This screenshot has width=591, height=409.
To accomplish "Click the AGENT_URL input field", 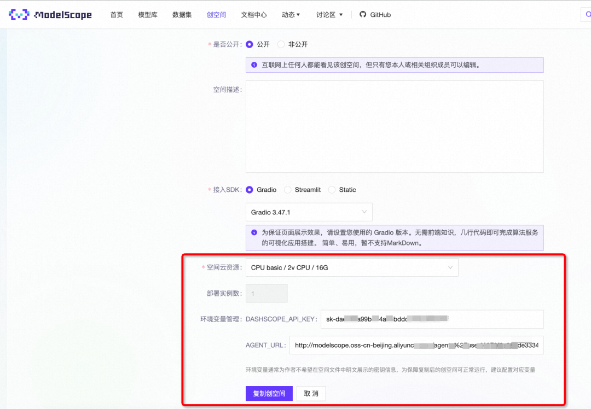I will coord(416,345).
